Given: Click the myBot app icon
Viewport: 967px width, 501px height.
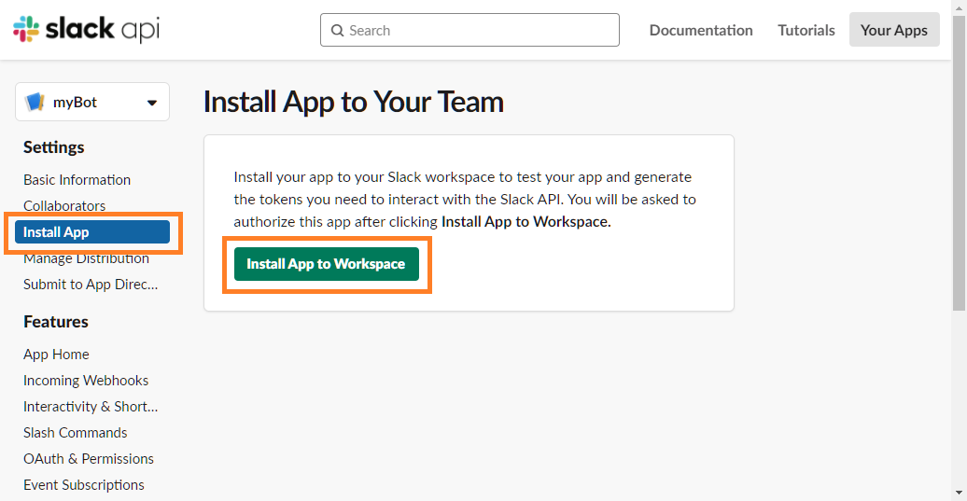Looking at the screenshot, I should (35, 102).
